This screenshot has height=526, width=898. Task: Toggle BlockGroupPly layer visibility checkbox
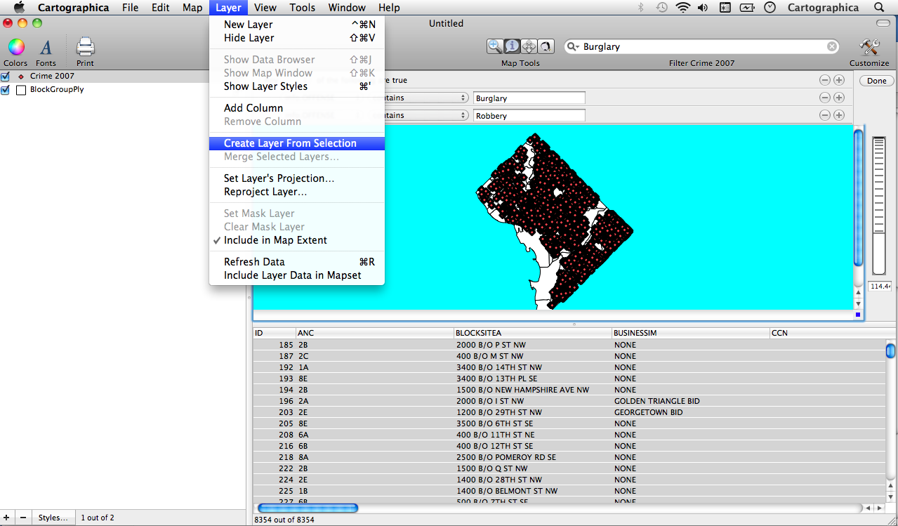[6, 90]
